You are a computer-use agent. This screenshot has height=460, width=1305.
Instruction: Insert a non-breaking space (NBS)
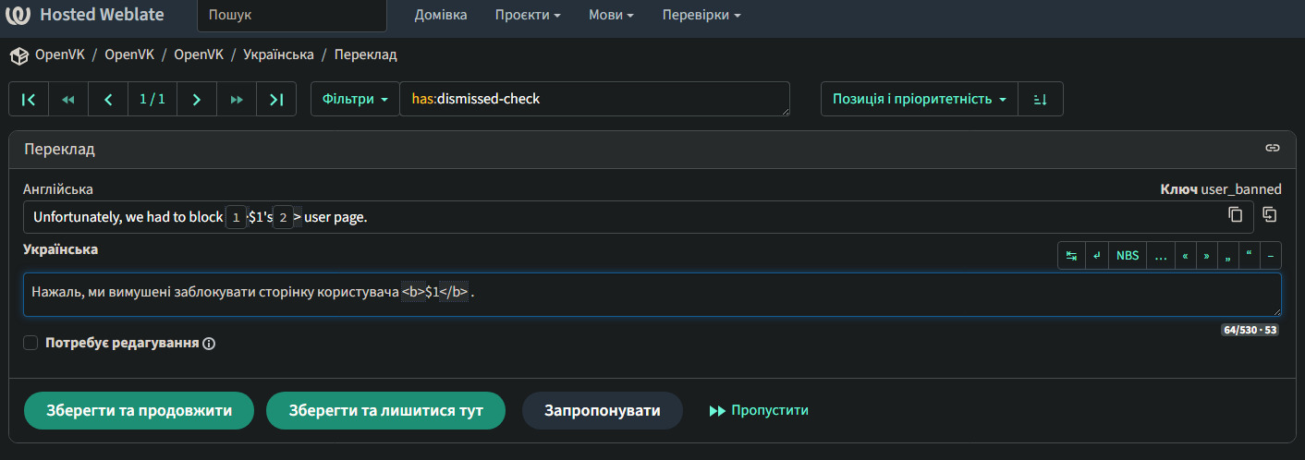click(1128, 256)
